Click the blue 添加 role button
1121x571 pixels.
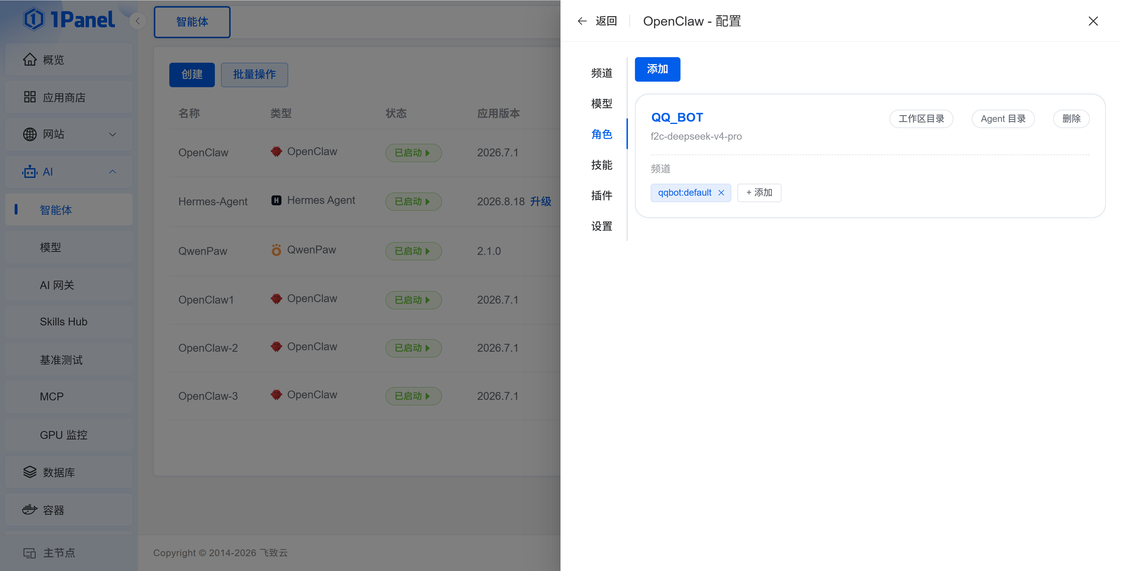657,69
